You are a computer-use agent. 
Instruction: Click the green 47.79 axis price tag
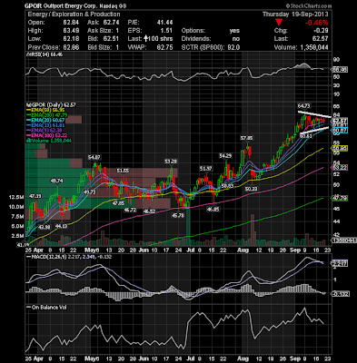[x=340, y=199]
